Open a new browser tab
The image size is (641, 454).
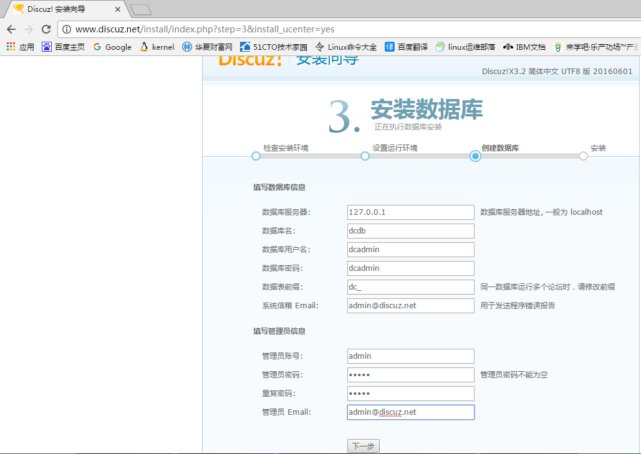pos(141,9)
